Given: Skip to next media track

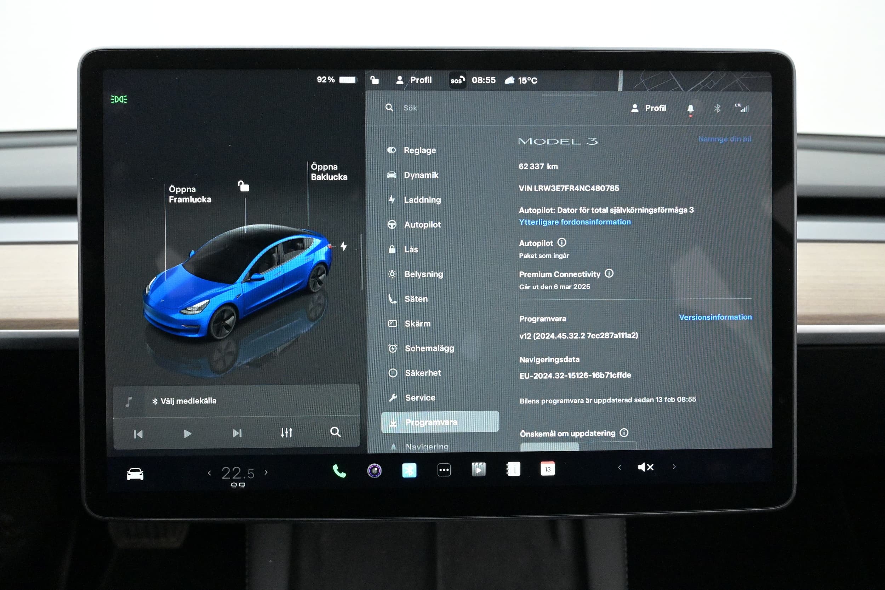Looking at the screenshot, I should [237, 433].
